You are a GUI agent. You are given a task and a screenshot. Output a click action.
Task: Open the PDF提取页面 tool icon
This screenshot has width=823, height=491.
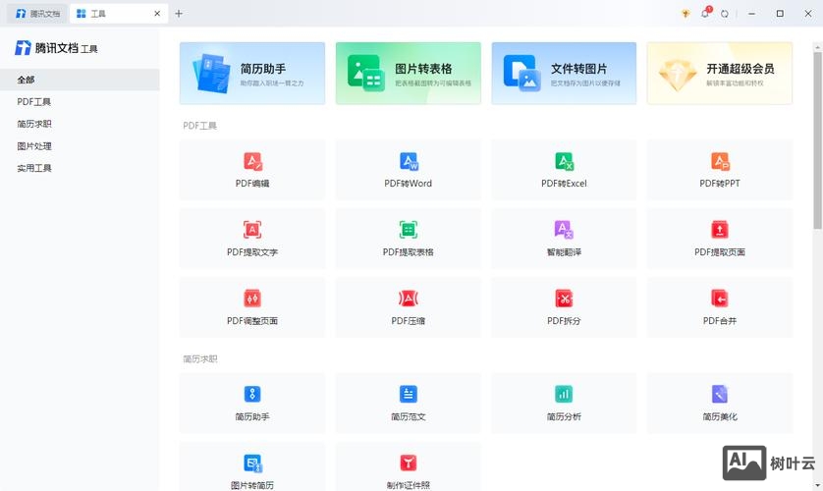[x=720, y=229]
